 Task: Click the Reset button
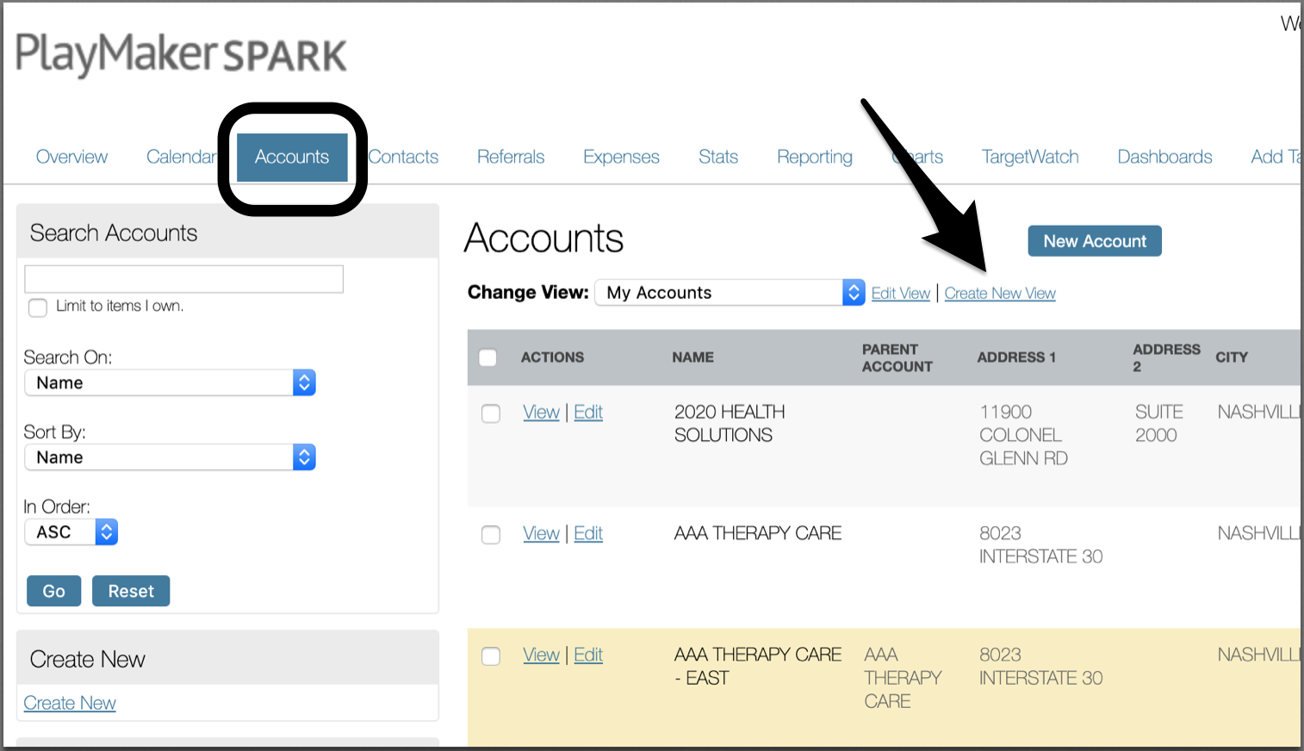(x=131, y=591)
